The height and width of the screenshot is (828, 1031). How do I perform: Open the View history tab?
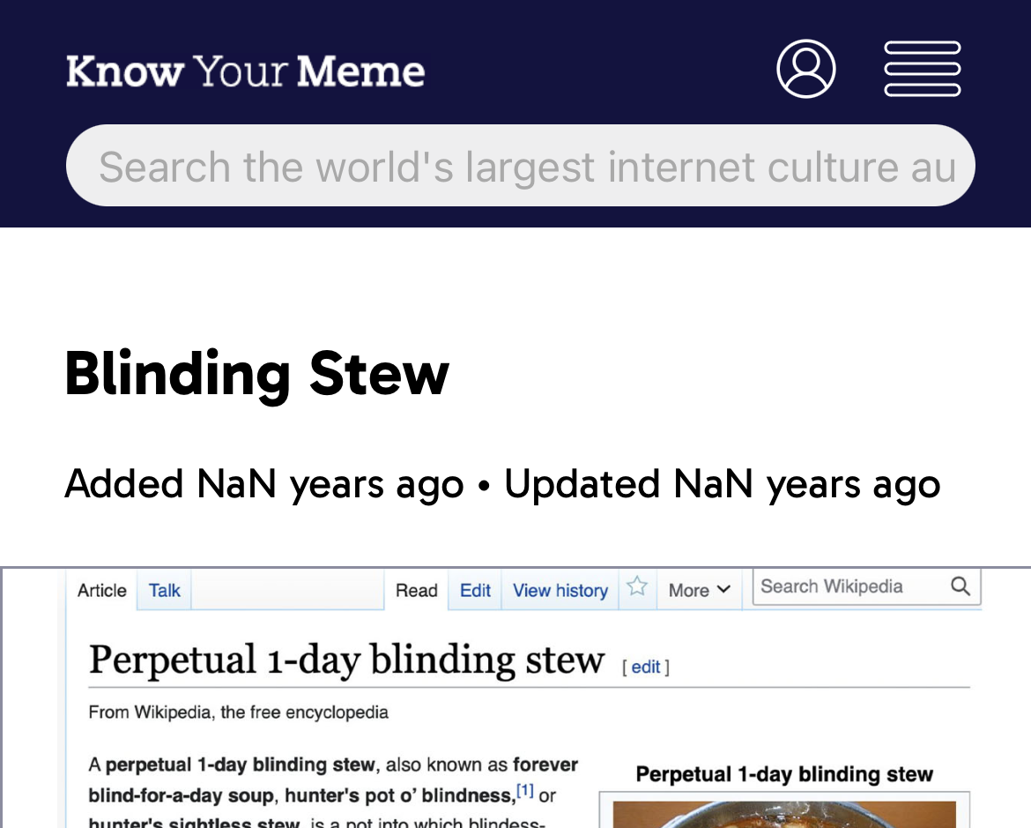coord(560,591)
